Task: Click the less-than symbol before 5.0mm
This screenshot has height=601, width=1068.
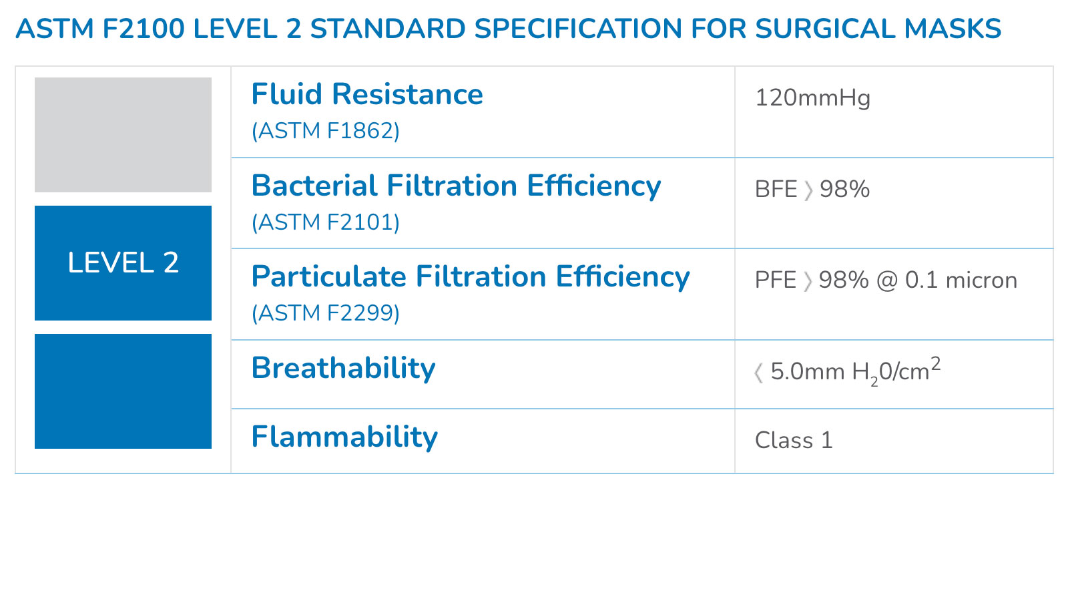Action: (759, 373)
